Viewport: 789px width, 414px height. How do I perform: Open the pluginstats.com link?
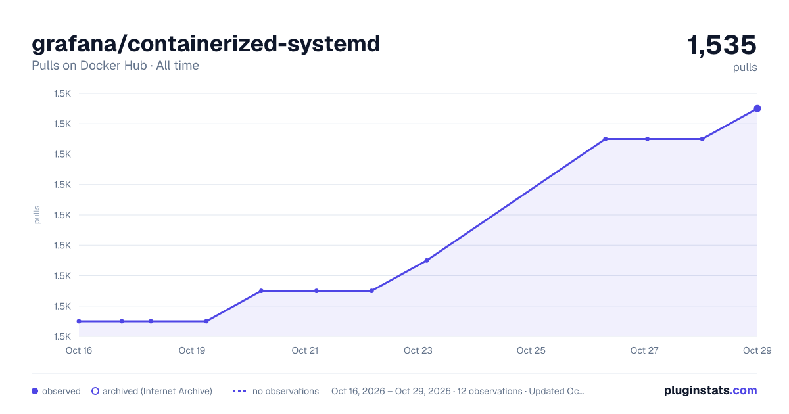pos(710,390)
